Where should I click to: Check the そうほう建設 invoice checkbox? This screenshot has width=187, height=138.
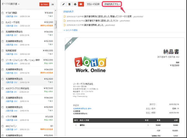pyautogui.click(x=2, y=13)
